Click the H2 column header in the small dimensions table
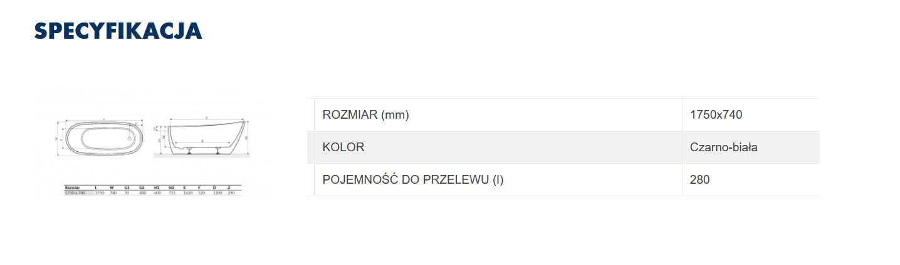The height and width of the screenshot is (265, 900). (170, 187)
